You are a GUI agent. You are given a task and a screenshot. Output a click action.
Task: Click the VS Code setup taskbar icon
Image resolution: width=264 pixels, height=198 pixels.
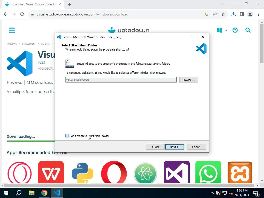click(x=57, y=193)
